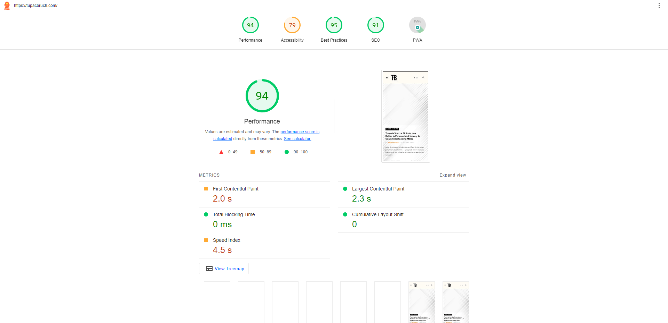Select the first blank filmstrip frame
Image resolution: width=668 pixels, height=323 pixels.
217,302
